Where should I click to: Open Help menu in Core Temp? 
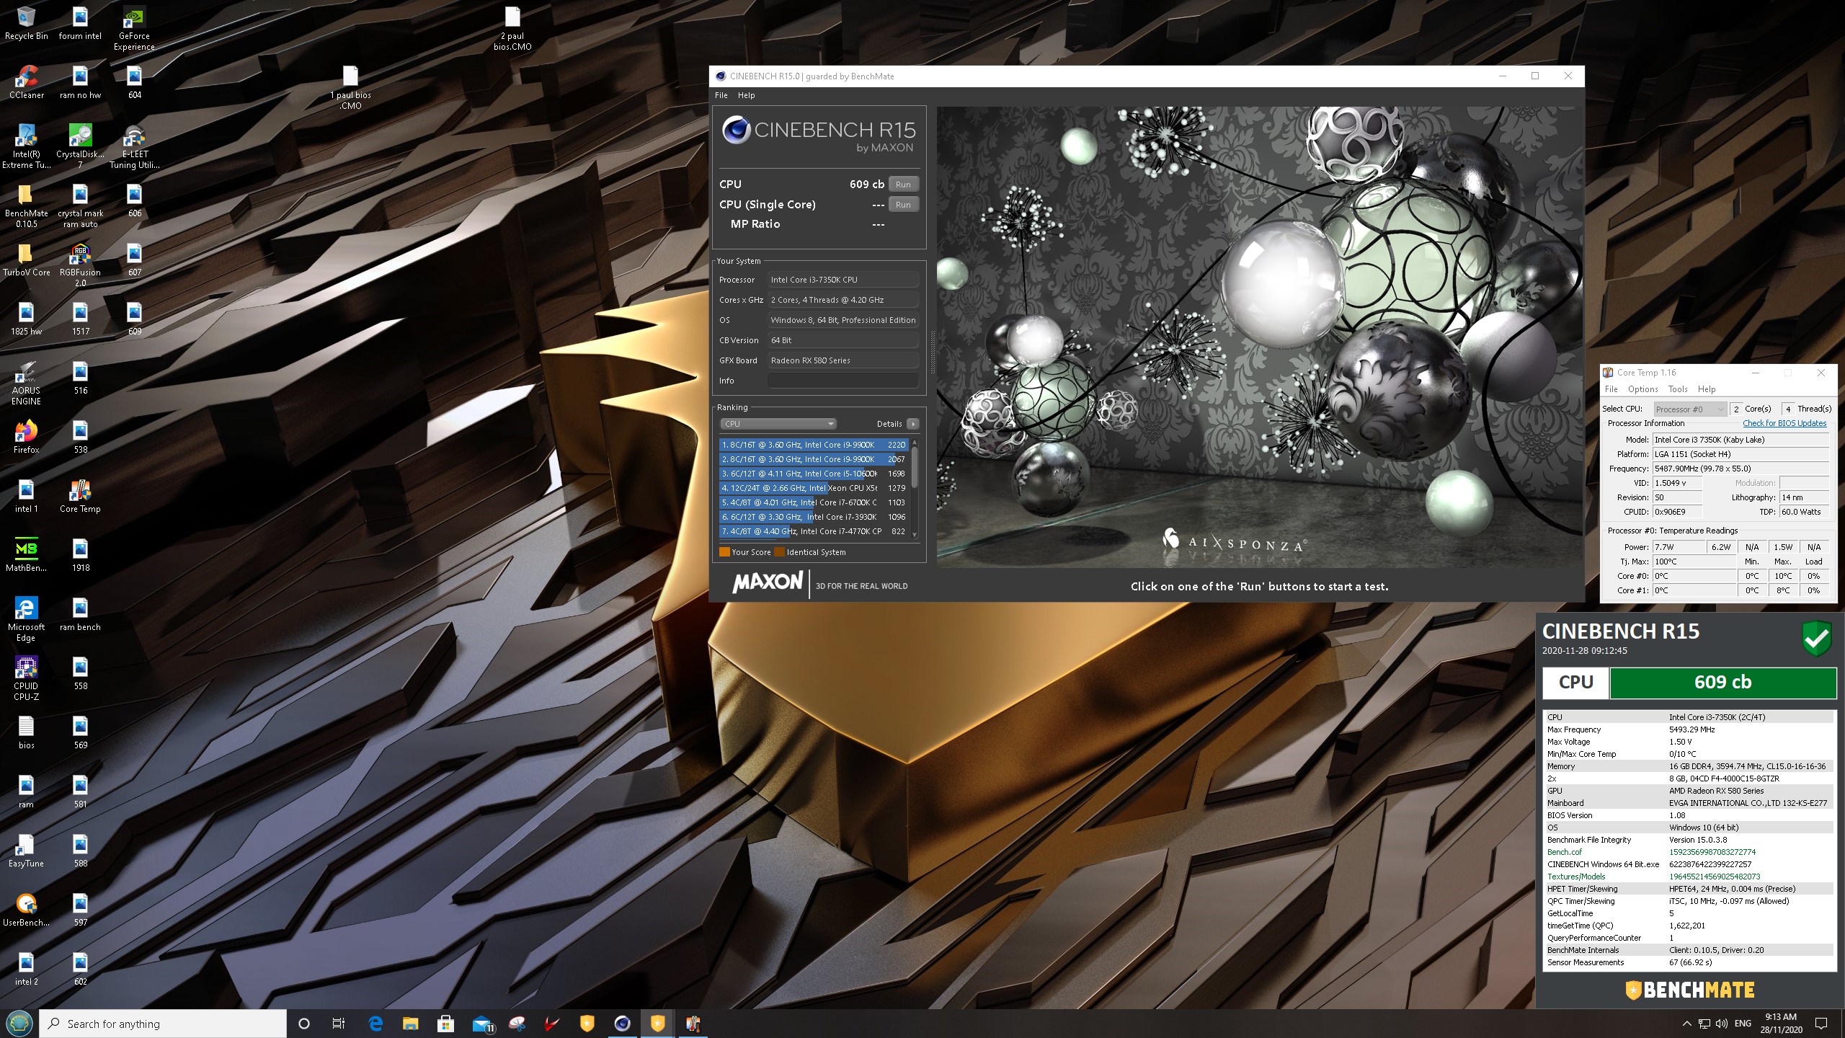(x=1706, y=389)
